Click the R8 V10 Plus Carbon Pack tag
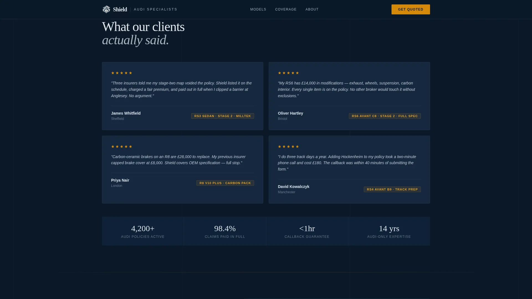Image resolution: width=532 pixels, height=299 pixels. tap(225, 183)
